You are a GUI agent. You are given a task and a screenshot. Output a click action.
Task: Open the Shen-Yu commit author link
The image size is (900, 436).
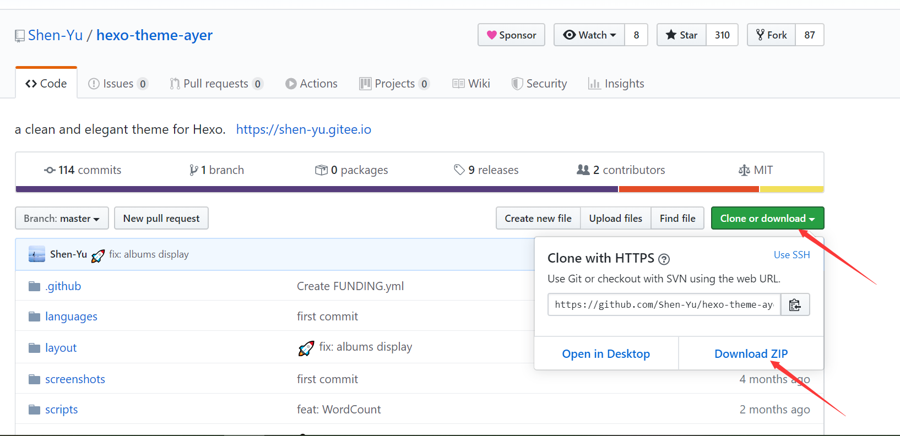coord(68,254)
